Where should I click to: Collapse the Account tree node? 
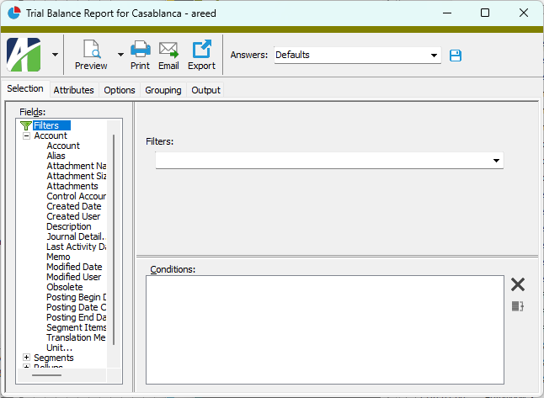tap(26, 135)
